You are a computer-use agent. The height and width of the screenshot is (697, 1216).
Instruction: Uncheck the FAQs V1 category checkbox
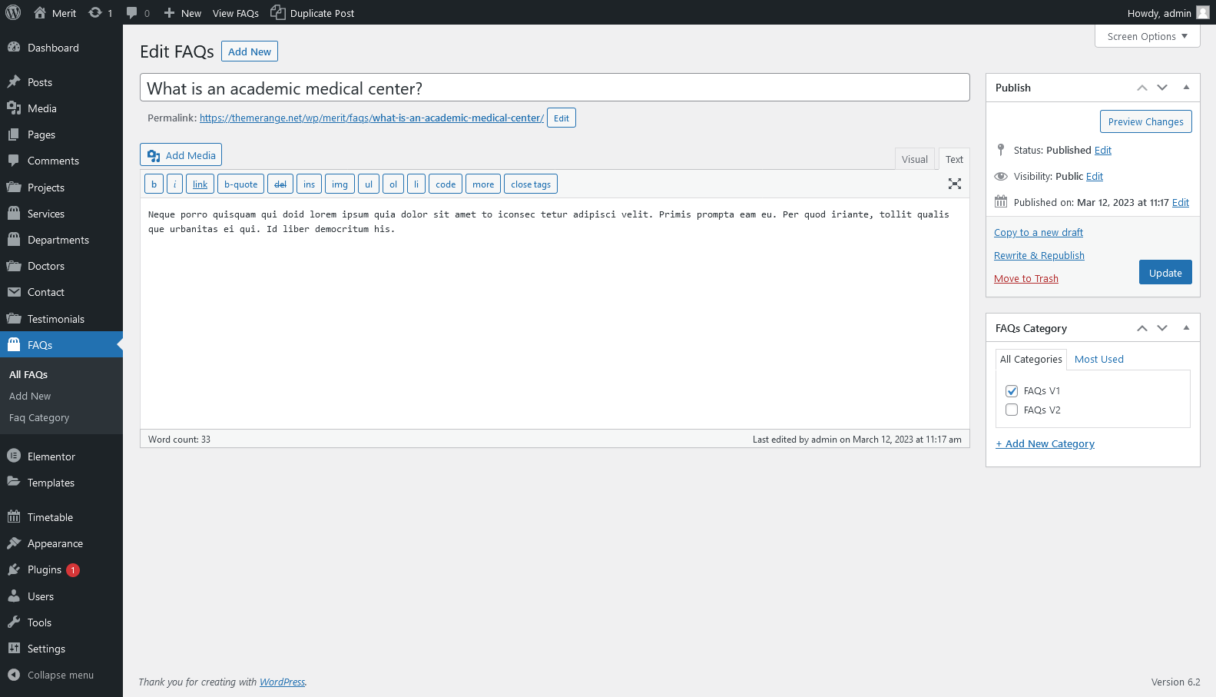pos(1012,391)
